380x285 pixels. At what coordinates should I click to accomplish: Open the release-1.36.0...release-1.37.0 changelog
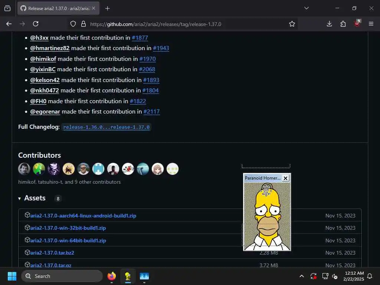107,127
